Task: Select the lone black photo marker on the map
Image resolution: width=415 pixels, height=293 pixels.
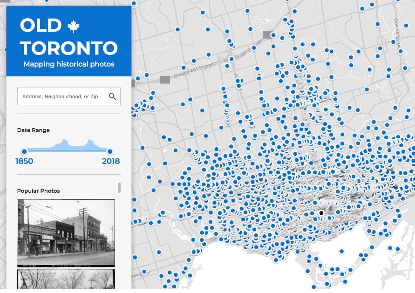Action: coord(321,212)
